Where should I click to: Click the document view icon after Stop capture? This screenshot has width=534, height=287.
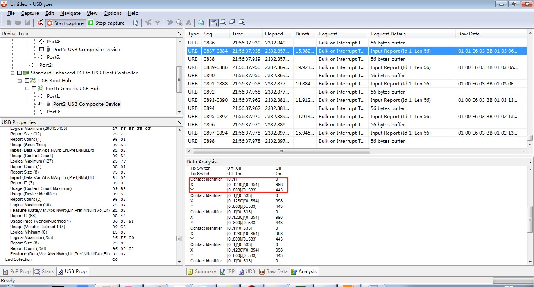click(135, 23)
